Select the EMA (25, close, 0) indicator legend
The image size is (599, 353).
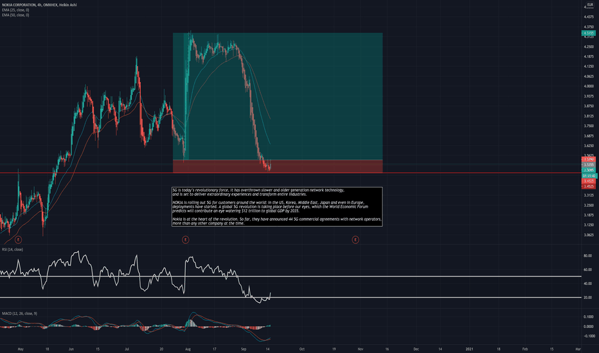pyautogui.click(x=15, y=10)
